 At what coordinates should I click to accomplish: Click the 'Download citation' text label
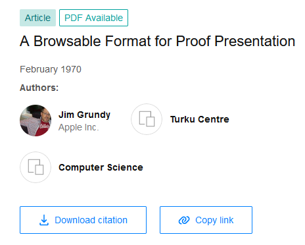point(91,220)
